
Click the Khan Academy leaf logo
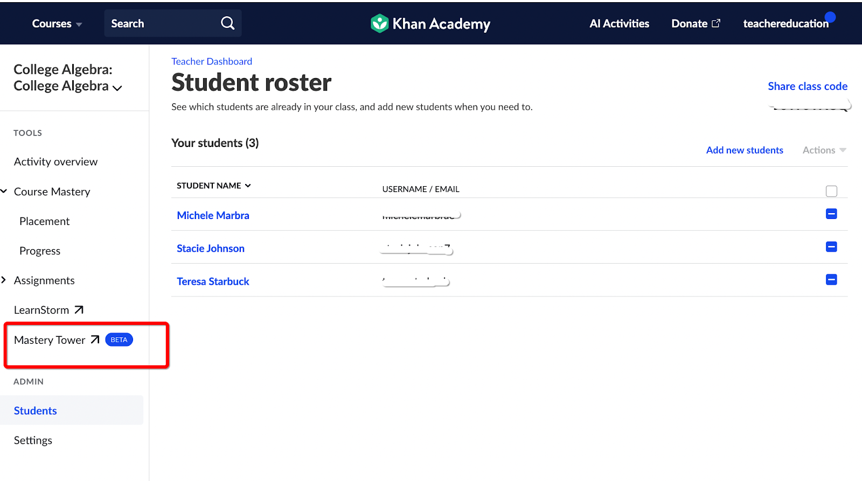coord(379,23)
